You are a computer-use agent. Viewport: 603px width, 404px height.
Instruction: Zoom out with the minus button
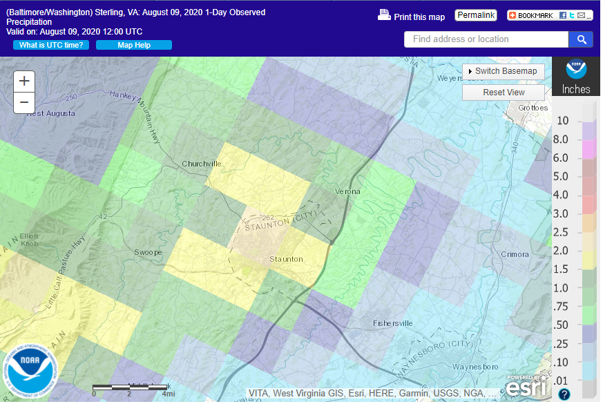(x=24, y=103)
